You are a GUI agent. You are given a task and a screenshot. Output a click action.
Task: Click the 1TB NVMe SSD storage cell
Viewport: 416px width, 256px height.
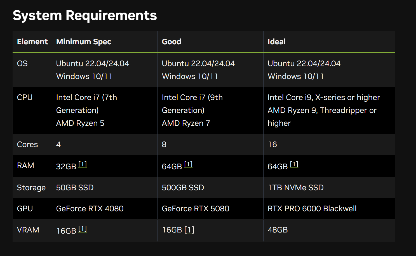coord(296,188)
